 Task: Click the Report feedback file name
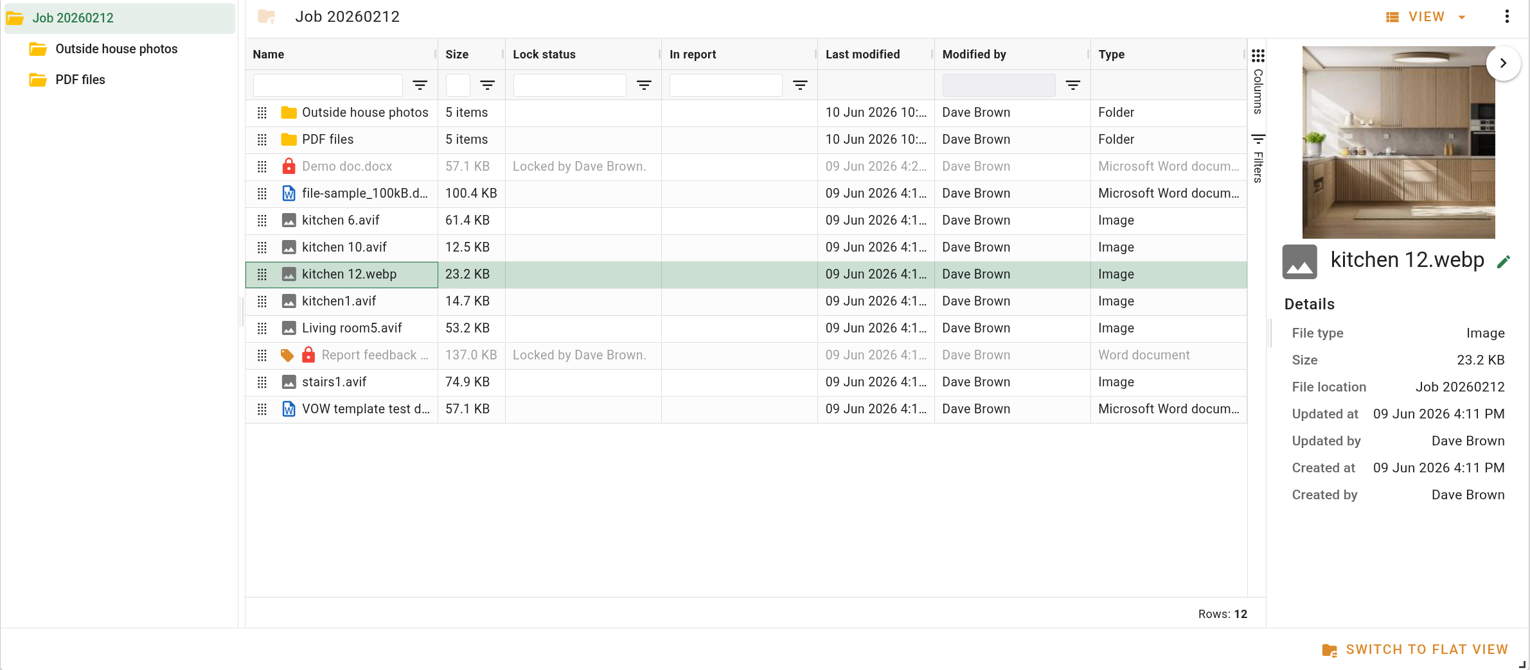tap(375, 355)
